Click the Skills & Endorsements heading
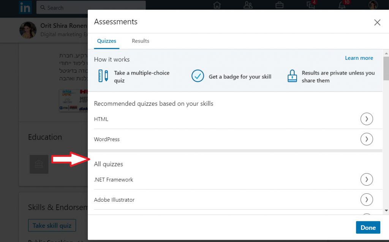 (x=58, y=207)
